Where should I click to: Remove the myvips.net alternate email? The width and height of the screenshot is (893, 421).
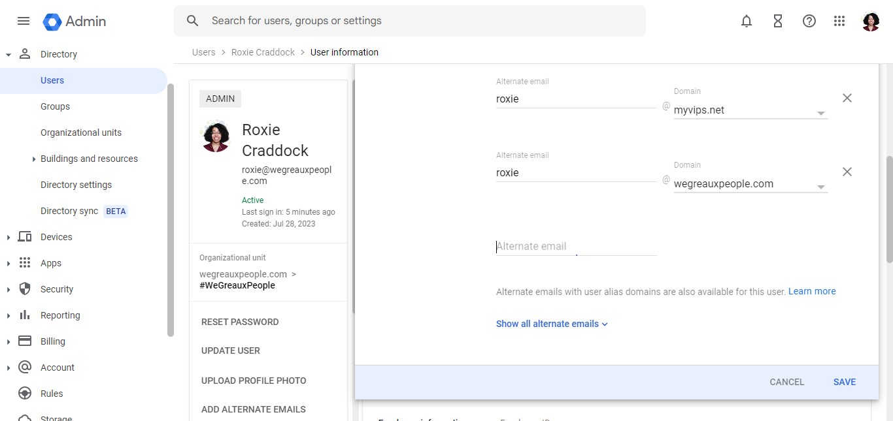847,98
